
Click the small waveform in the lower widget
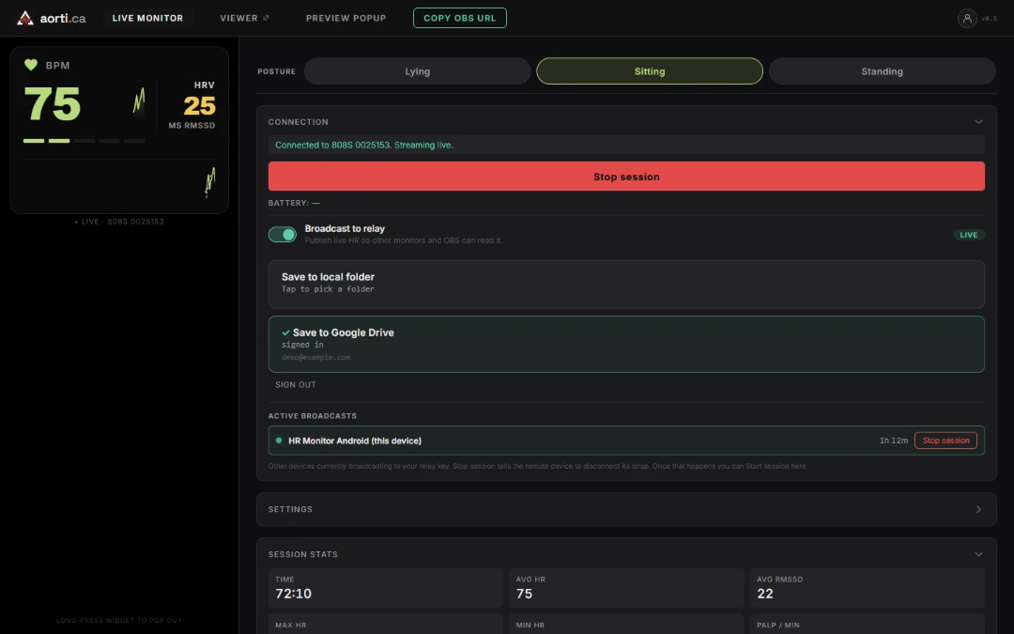[x=210, y=182]
